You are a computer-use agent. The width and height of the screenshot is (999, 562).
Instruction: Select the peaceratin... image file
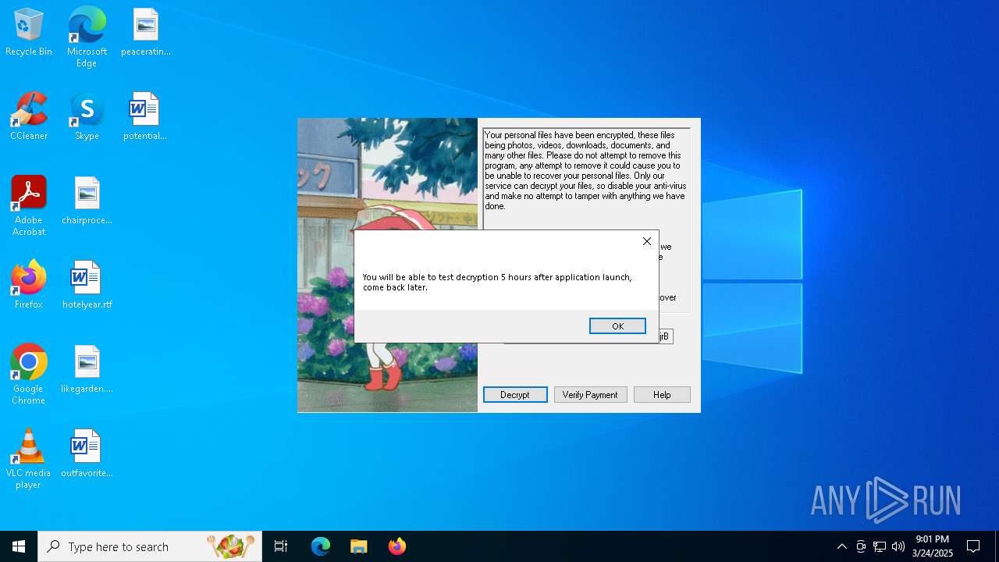tap(145, 32)
